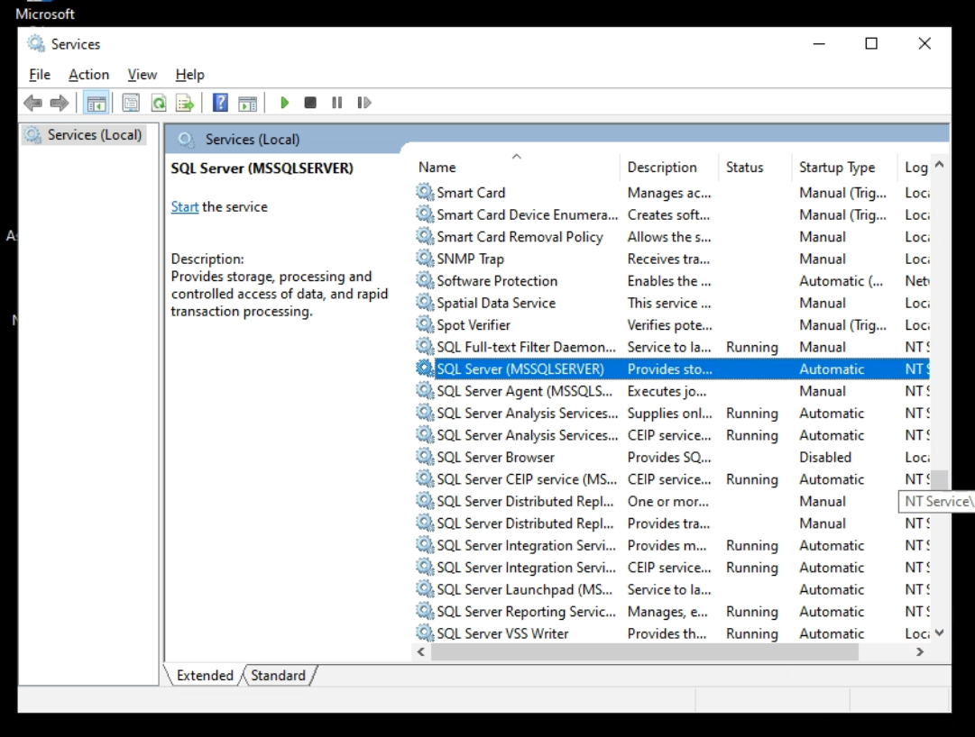Click the 'Provides m...' description cell
Screen dimensions: 975x737
[667, 545]
